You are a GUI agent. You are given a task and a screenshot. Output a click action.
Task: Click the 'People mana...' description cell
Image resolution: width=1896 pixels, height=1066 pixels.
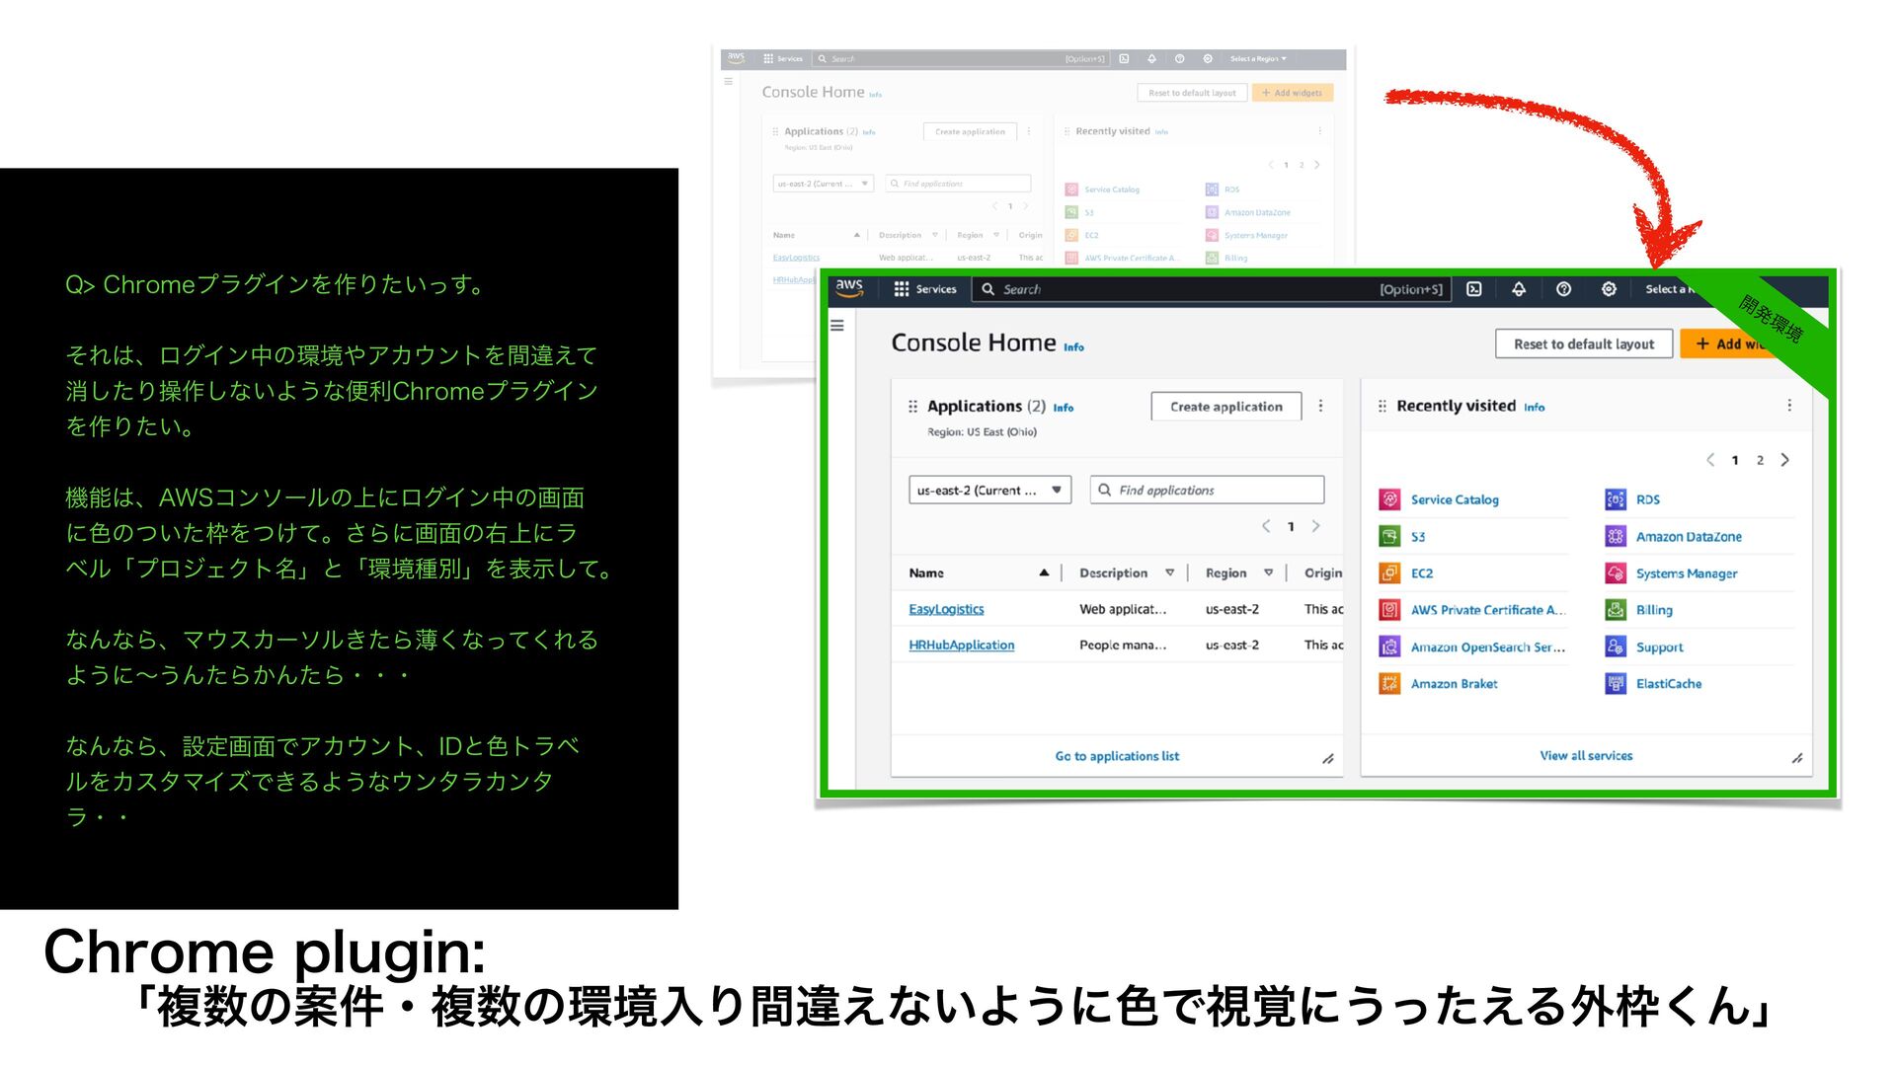pos(1123,645)
